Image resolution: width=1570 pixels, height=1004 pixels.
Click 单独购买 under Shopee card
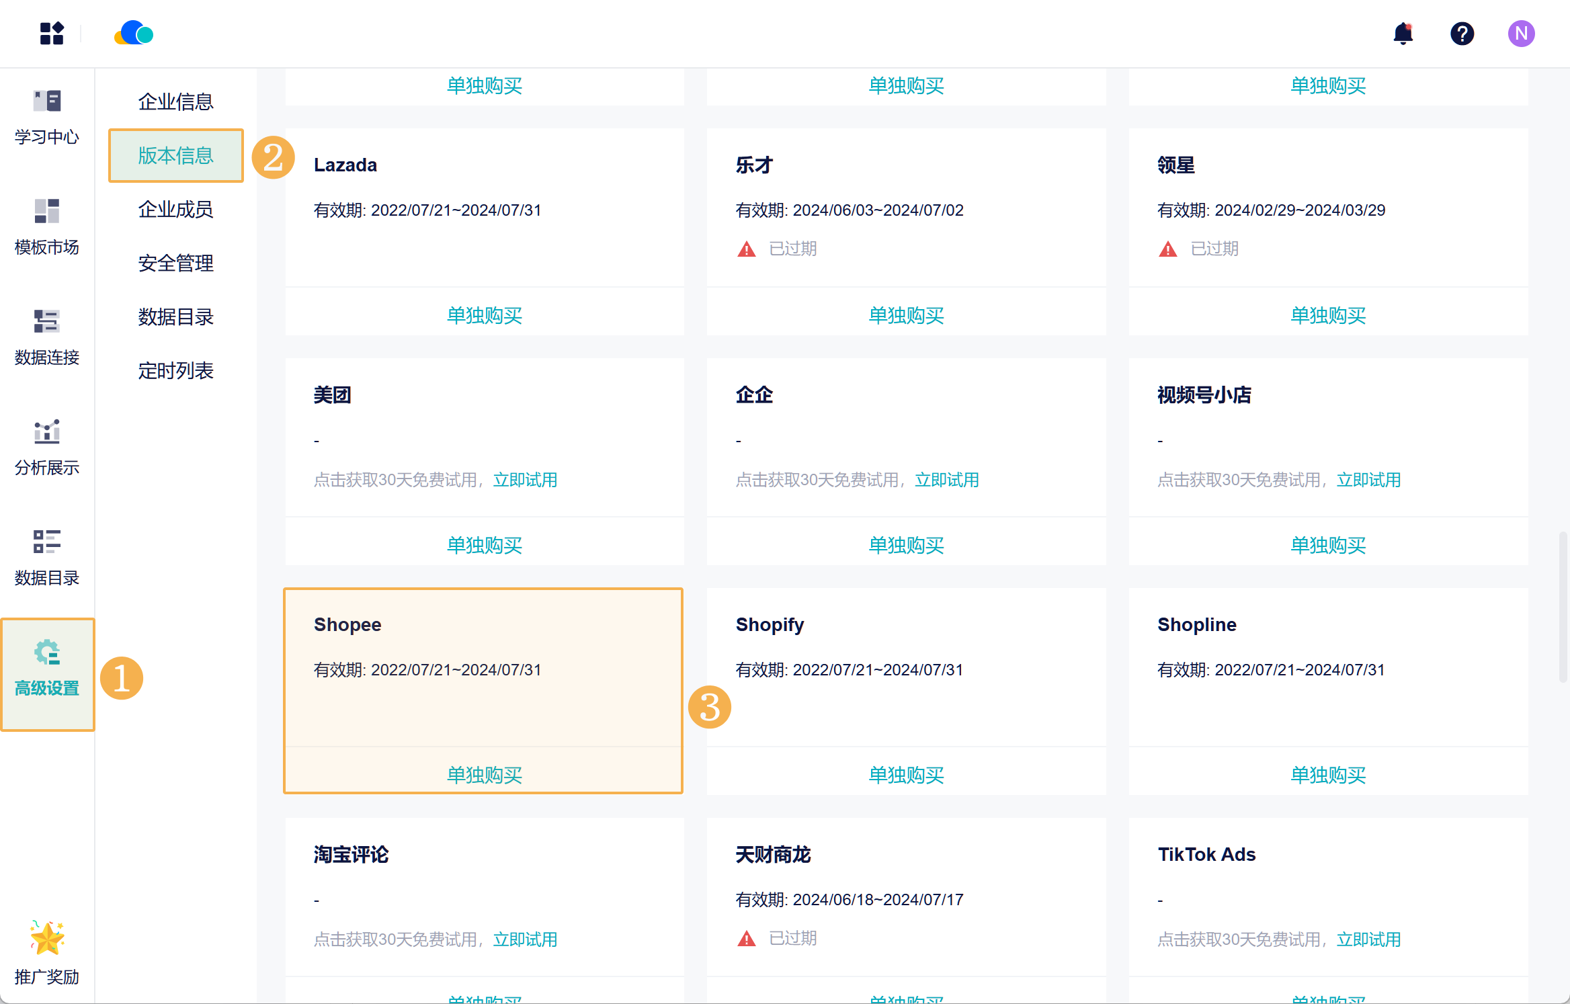click(x=484, y=775)
